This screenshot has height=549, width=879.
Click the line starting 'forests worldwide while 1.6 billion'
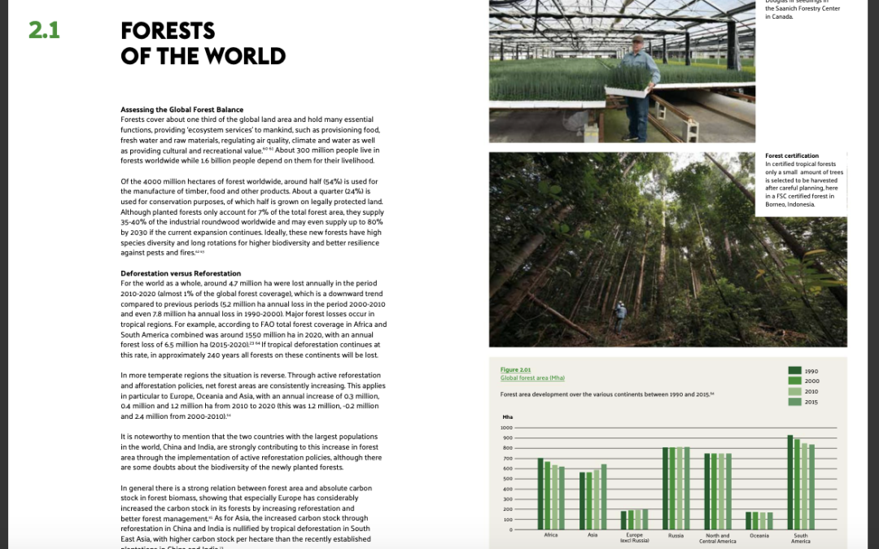(x=247, y=161)
